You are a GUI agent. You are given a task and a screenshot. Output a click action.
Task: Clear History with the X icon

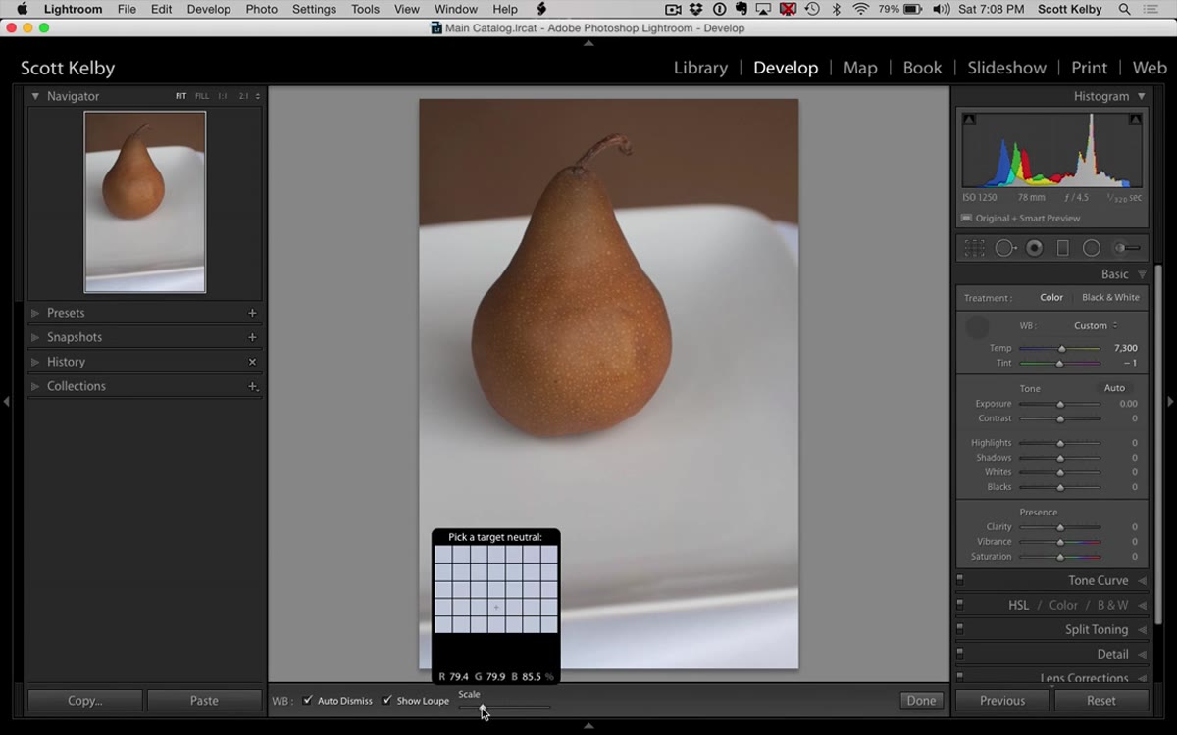point(252,362)
